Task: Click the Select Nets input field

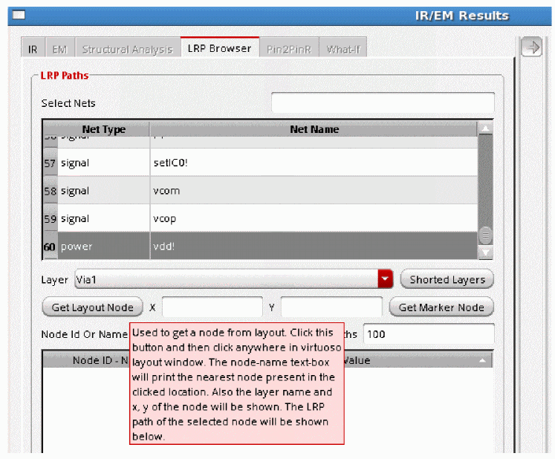Action: pos(383,102)
